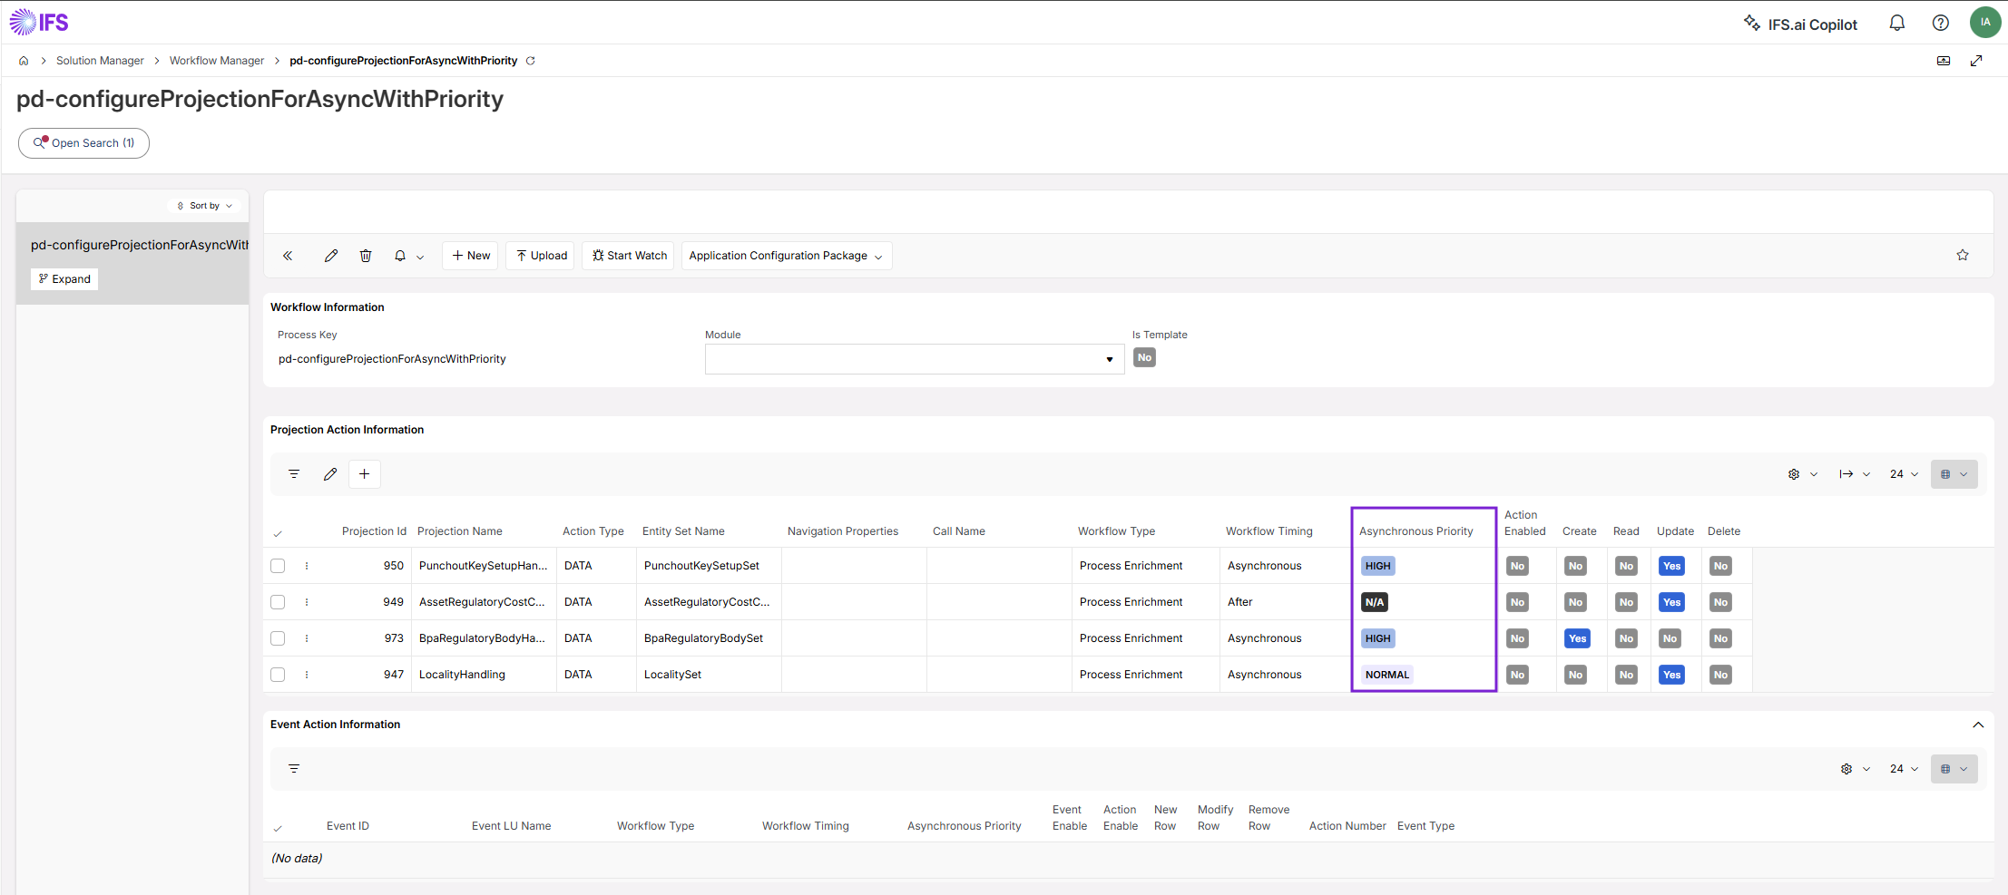Tick the AssetRegulatoryCostC row checkbox
The image size is (2008, 895).
coord(278,602)
